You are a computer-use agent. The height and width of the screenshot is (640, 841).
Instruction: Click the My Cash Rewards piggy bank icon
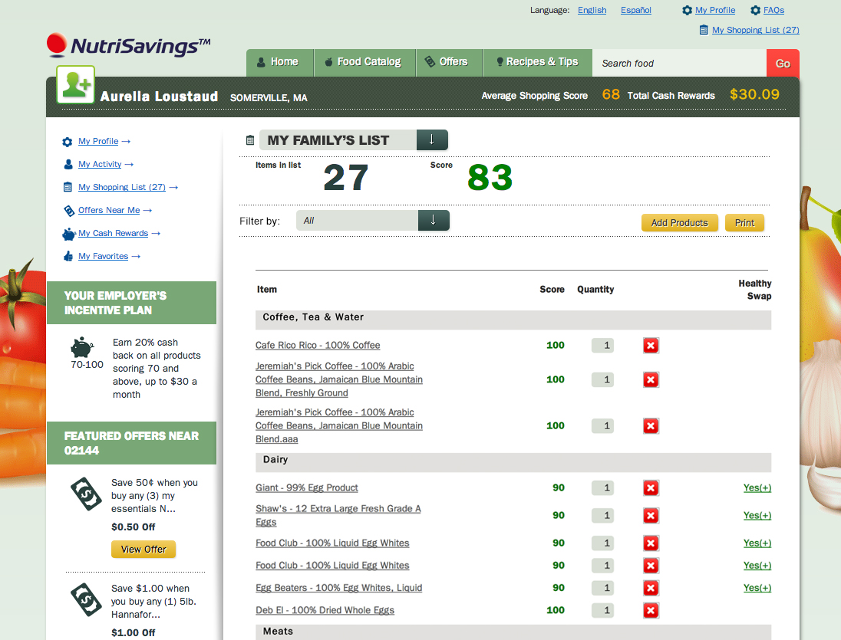[x=68, y=234]
